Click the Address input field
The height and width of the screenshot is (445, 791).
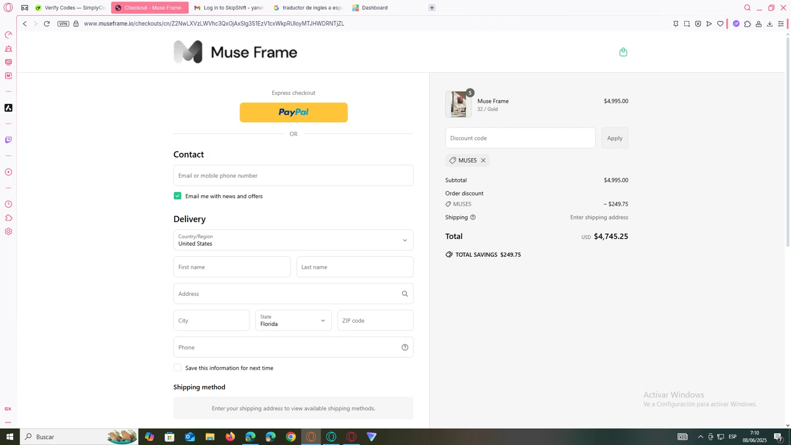click(293, 294)
